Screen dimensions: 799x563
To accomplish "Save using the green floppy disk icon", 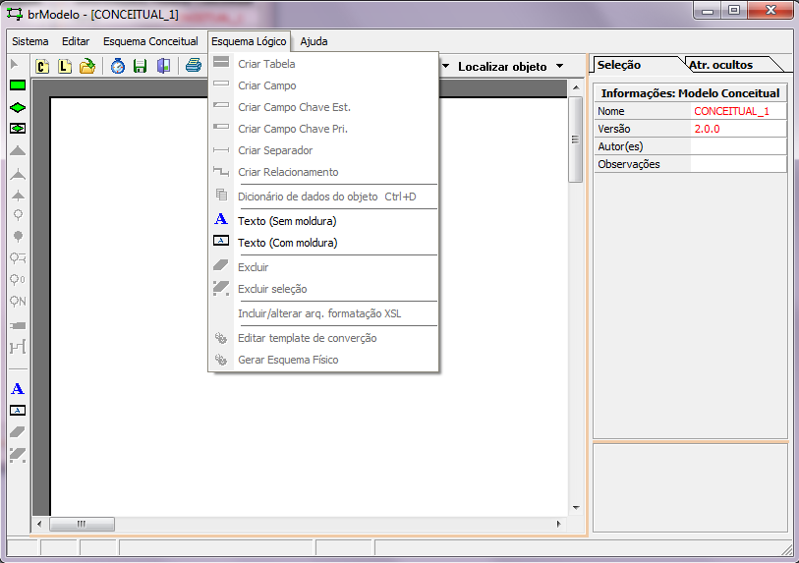I will click(x=140, y=66).
